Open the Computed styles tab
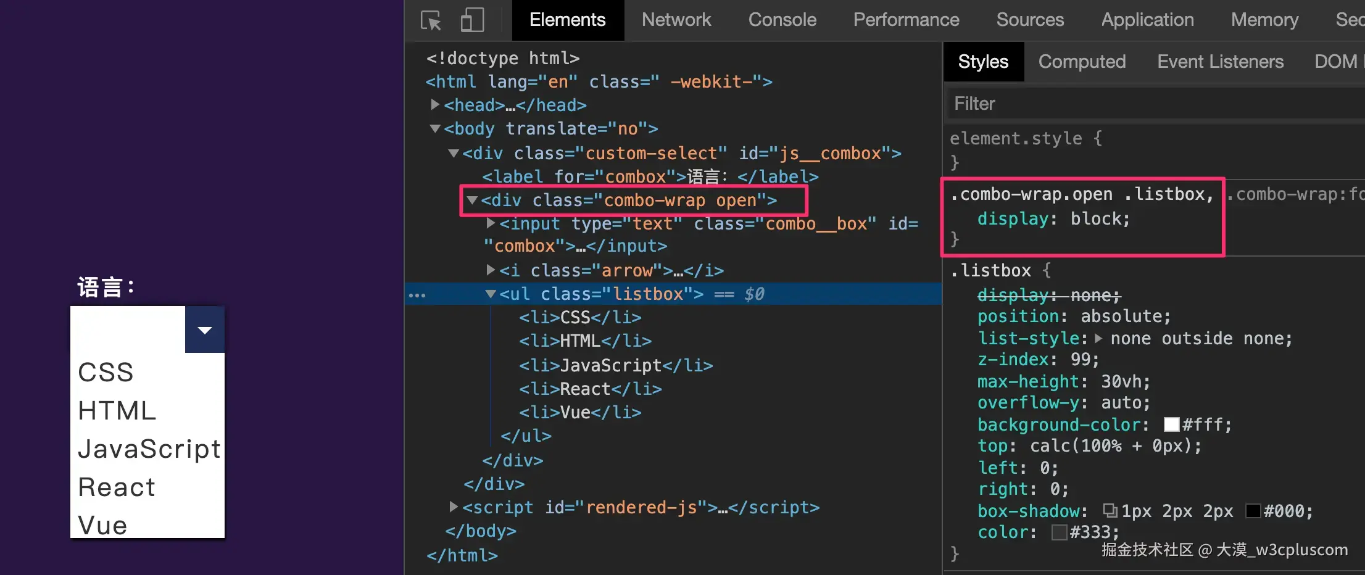This screenshot has height=575, width=1365. [x=1082, y=62]
